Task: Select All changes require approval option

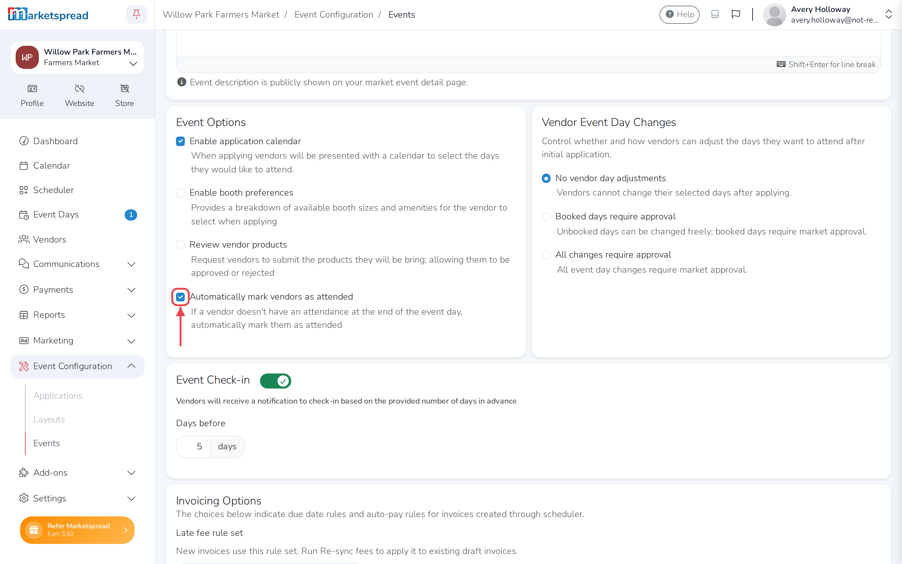Action: (546, 255)
